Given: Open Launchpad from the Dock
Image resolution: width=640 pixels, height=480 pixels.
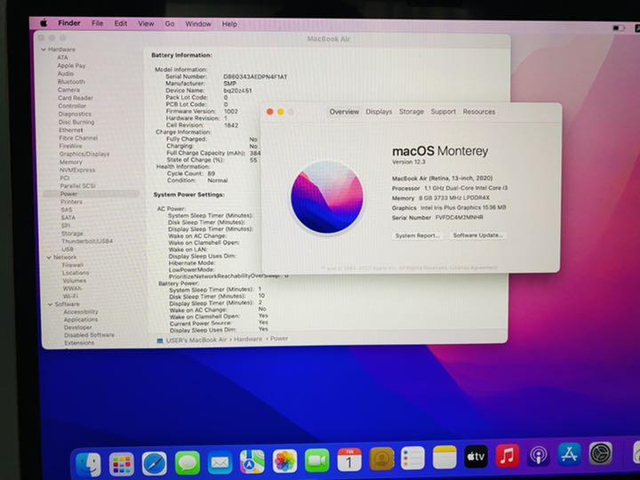Looking at the screenshot, I should (x=121, y=464).
